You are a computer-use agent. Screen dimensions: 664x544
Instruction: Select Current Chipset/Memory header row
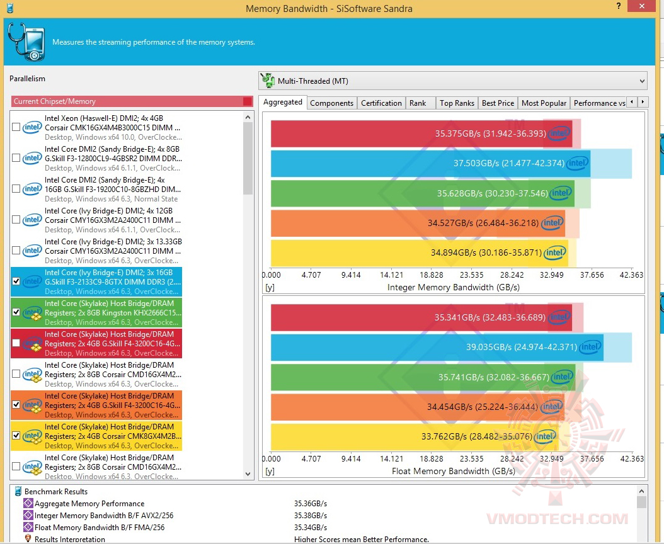(x=132, y=101)
